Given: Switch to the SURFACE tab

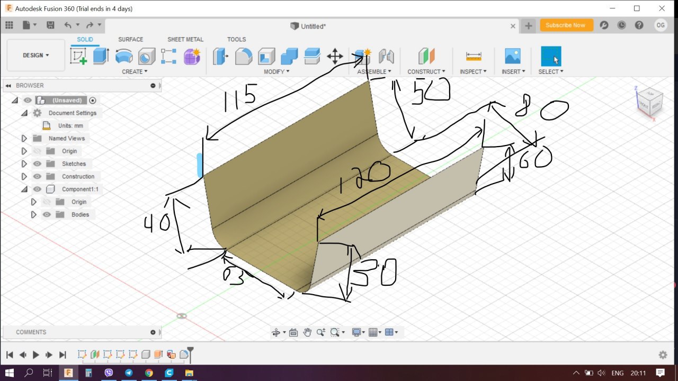Looking at the screenshot, I should click(130, 39).
